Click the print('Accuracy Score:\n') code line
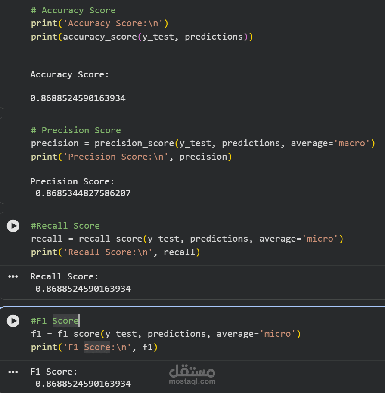This screenshot has height=393, width=385. tap(99, 24)
